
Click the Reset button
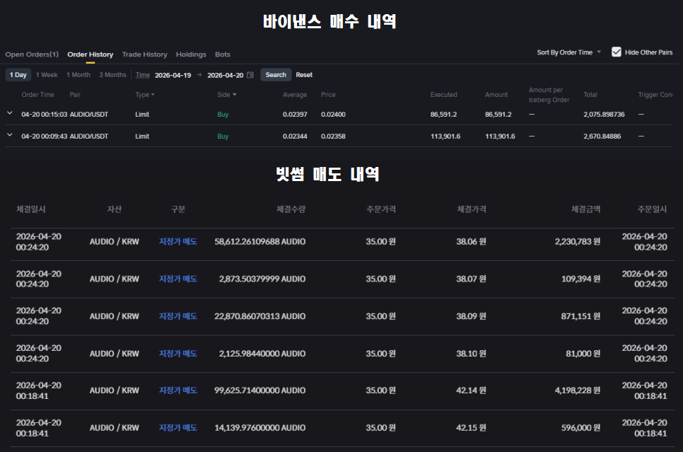tap(304, 75)
